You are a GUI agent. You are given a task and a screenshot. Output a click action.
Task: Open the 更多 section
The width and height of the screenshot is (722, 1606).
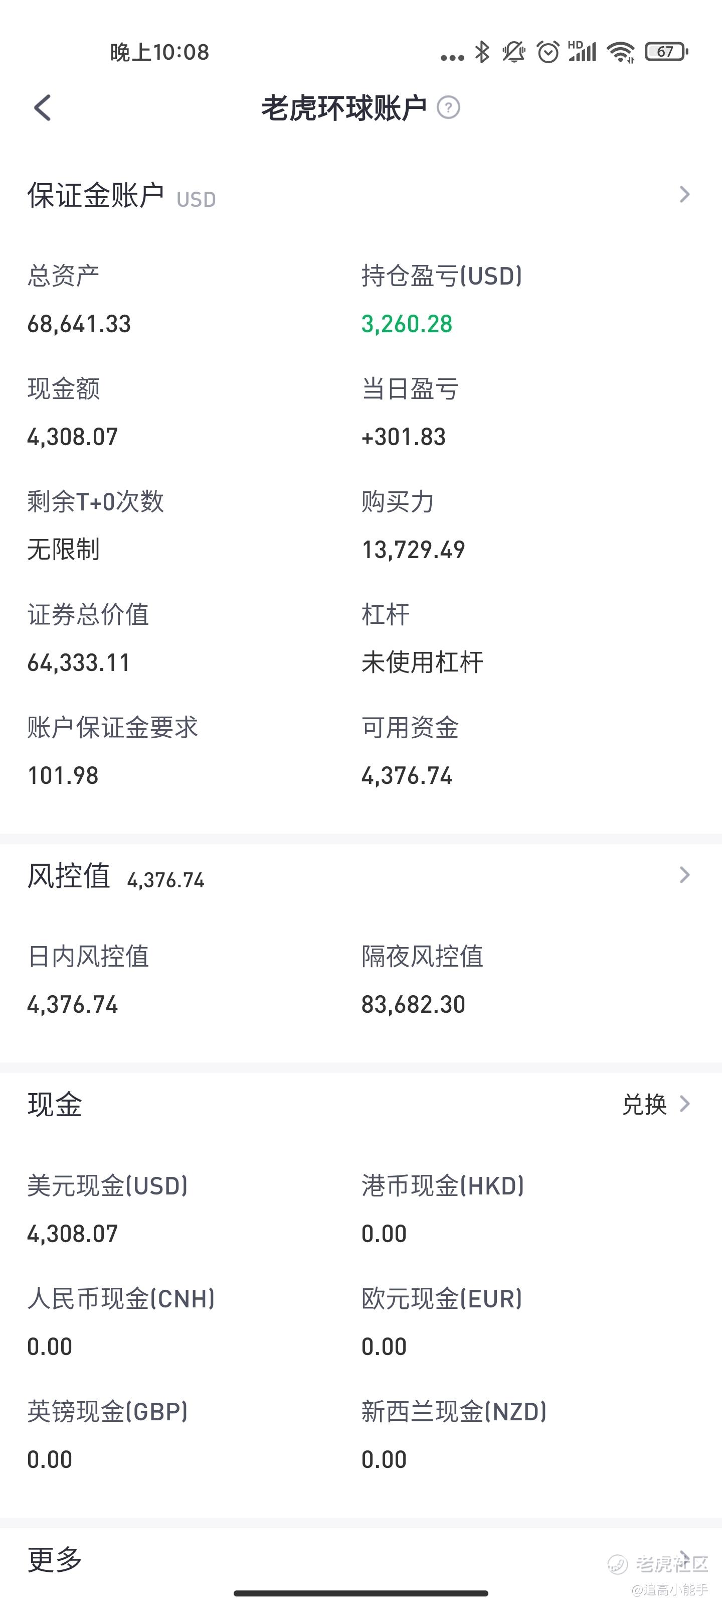click(x=360, y=1559)
